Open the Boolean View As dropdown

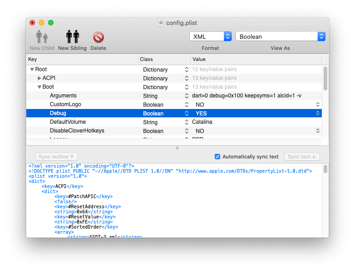click(280, 36)
